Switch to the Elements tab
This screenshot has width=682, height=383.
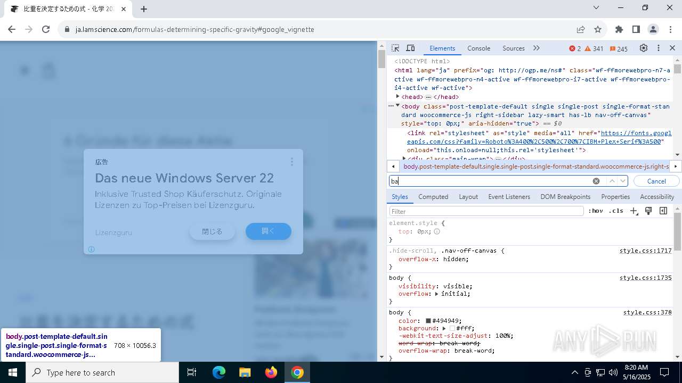point(442,48)
